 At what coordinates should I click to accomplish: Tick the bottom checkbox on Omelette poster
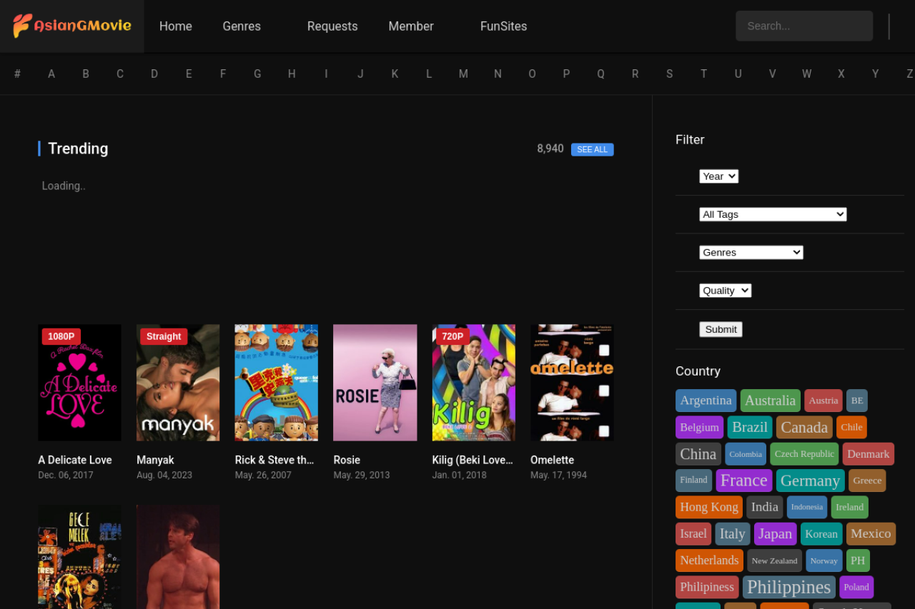pos(604,431)
